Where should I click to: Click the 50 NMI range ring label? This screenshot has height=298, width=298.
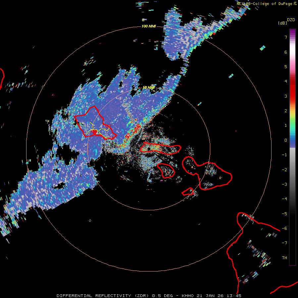pyautogui.click(x=149, y=87)
